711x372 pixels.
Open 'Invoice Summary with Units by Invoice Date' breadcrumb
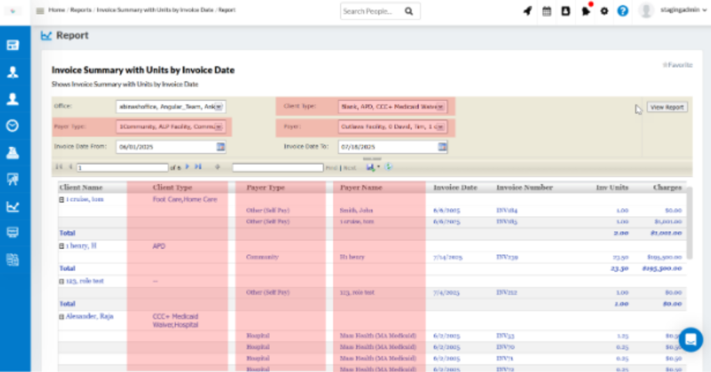coord(155,10)
